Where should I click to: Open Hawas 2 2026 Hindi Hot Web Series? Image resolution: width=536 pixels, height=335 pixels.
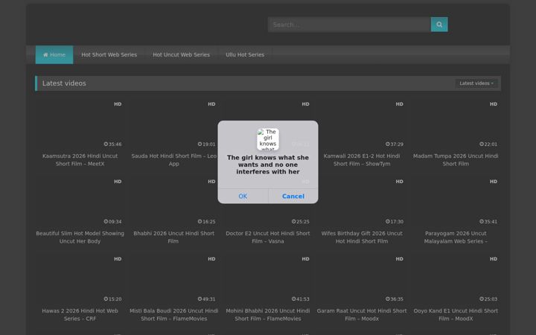pos(80,315)
